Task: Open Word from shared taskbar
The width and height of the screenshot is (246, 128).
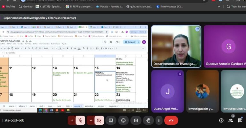Action: pos(51,110)
